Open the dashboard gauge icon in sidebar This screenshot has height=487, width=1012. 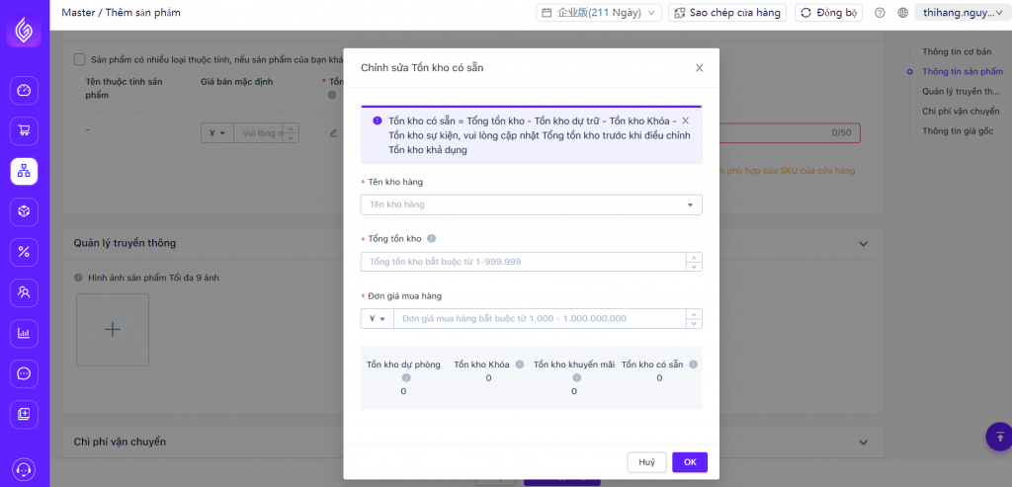pyautogui.click(x=24, y=90)
